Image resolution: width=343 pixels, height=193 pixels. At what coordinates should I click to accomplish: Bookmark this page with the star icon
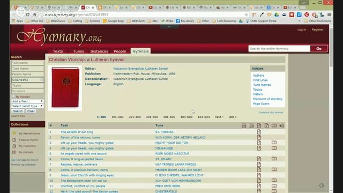click(x=247, y=14)
